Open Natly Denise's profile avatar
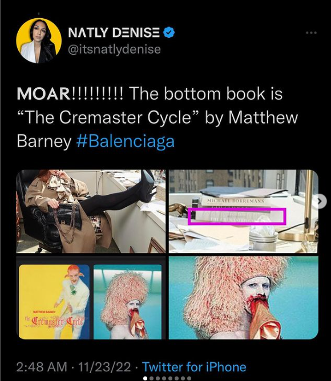The height and width of the screenshot is (381, 331). coord(39,40)
